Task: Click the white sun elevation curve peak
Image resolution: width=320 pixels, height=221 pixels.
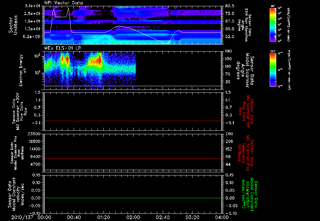Action: point(68,8)
